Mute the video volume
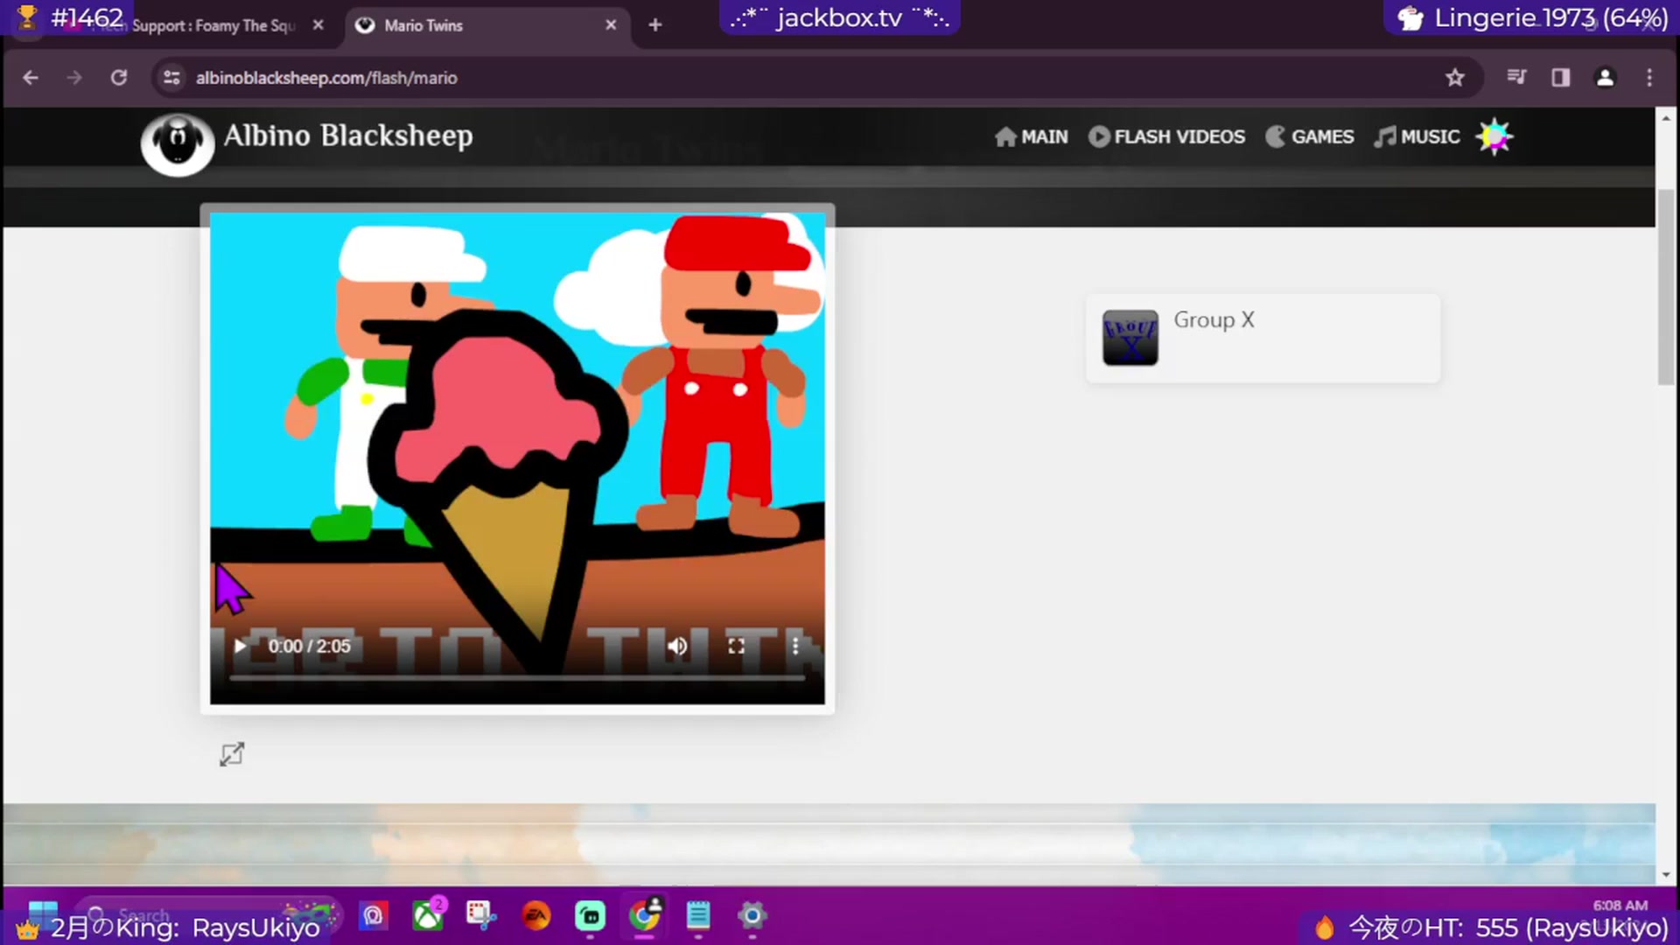Viewport: 1680px width, 945px height. click(677, 646)
